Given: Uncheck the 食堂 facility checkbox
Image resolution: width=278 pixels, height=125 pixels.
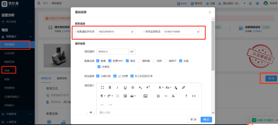Looking at the screenshot, I should point(98,61).
